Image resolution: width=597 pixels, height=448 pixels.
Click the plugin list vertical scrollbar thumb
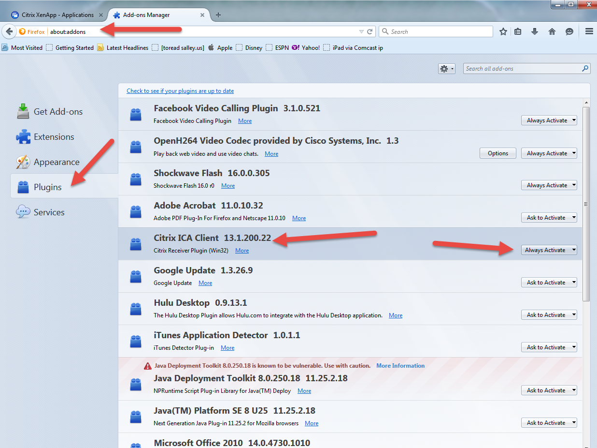click(x=586, y=204)
